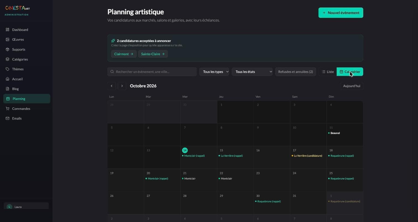Navigate to the Blog section

(27, 89)
